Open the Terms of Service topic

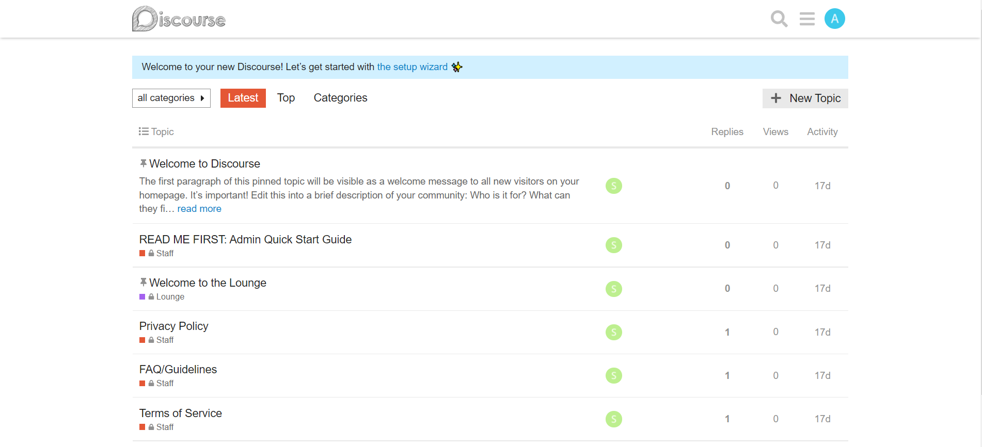pos(181,413)
